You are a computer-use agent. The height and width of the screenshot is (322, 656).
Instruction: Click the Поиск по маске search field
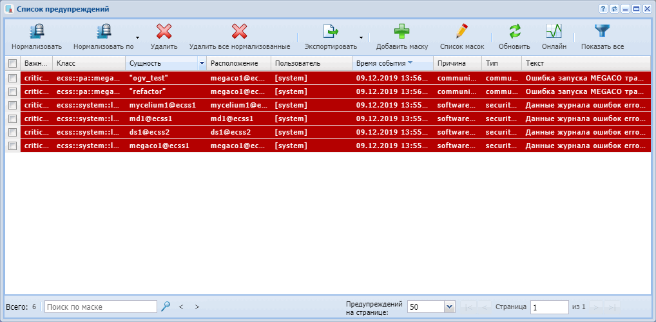click(x=101, y=307)
